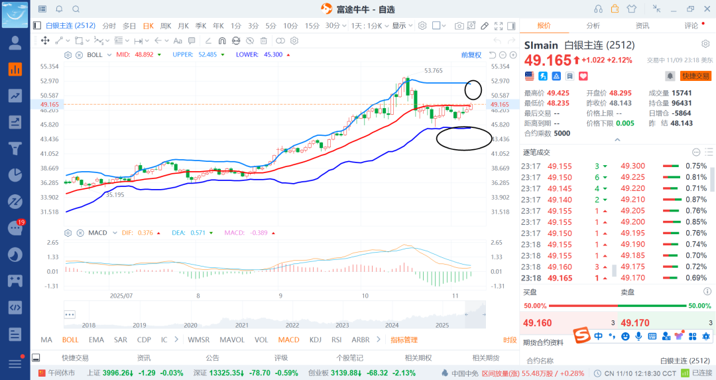This screenshot has width=716, height=380.
Task: Zoom in chart with plus icon
Action: point(513,55)
